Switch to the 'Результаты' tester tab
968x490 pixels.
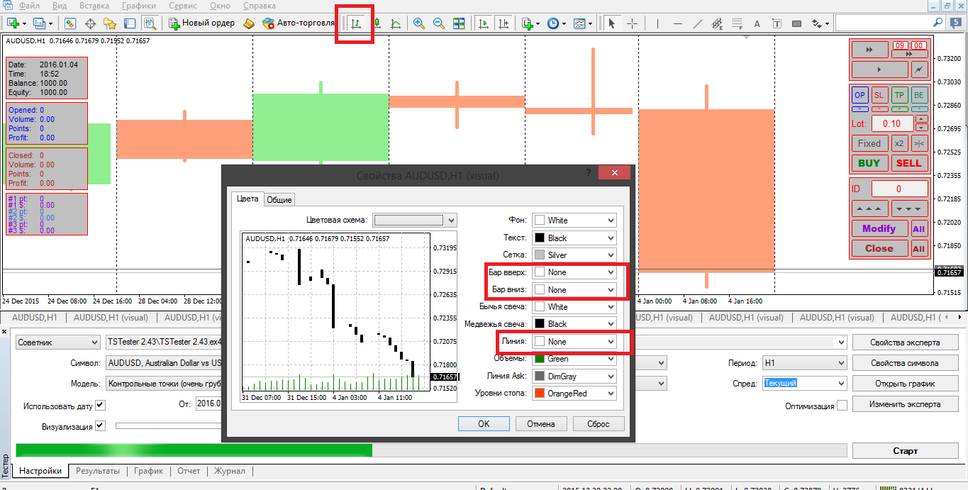click(x=98, y=471)
